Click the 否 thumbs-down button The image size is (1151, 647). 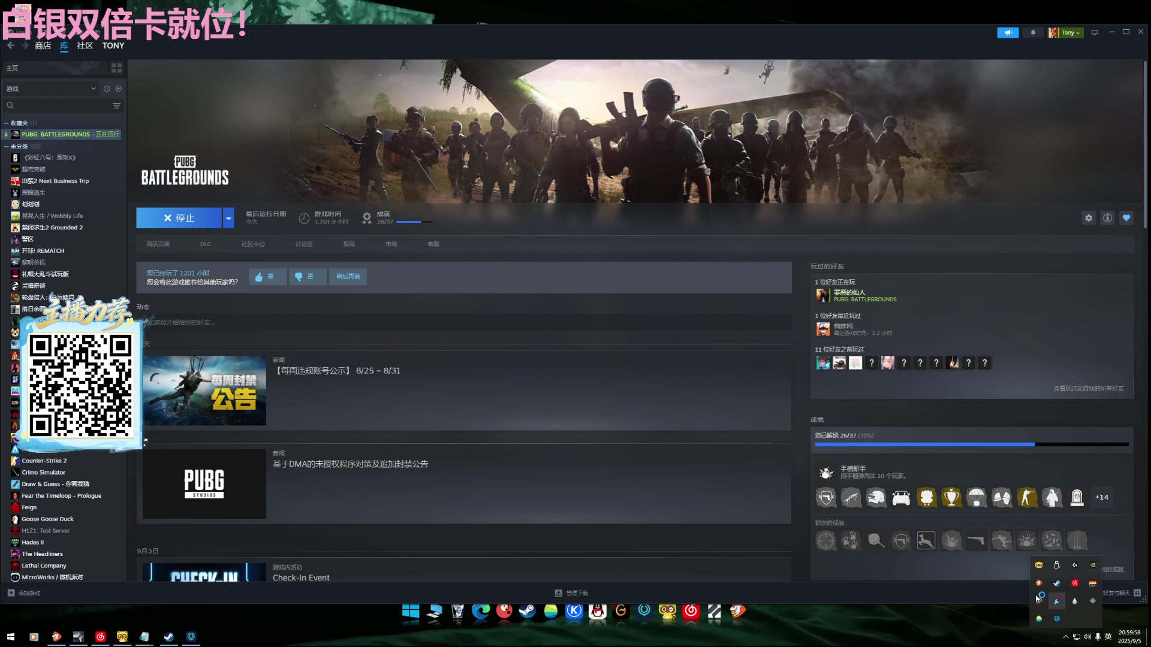coord(308,276)
